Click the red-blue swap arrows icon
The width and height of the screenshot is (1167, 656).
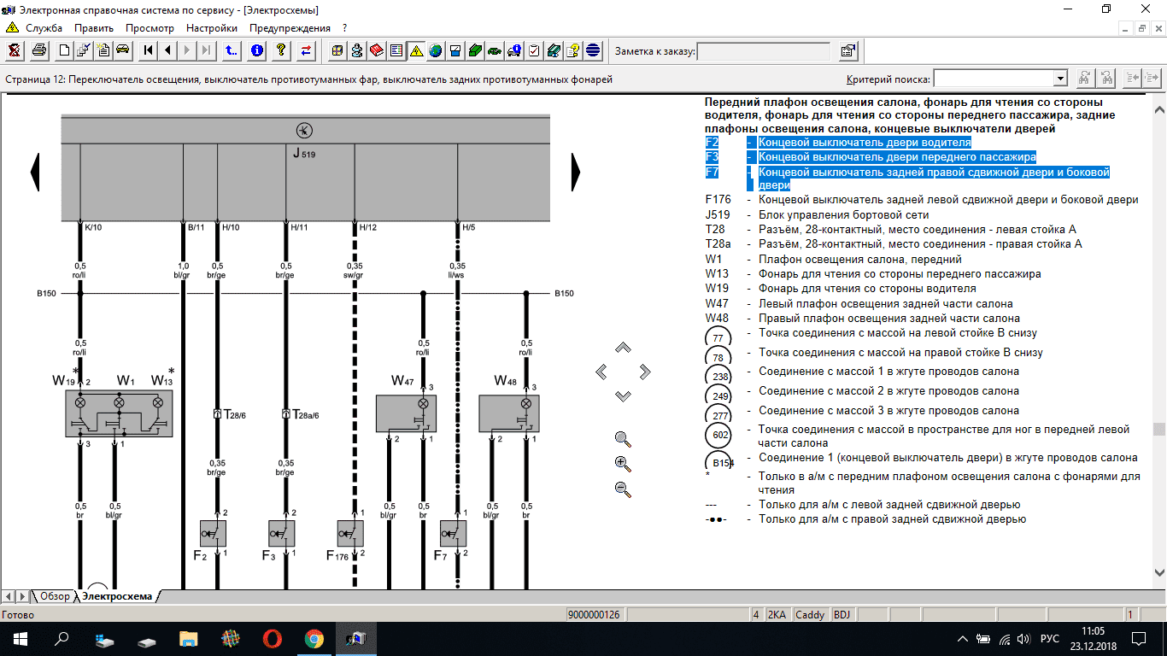[305, 50]
